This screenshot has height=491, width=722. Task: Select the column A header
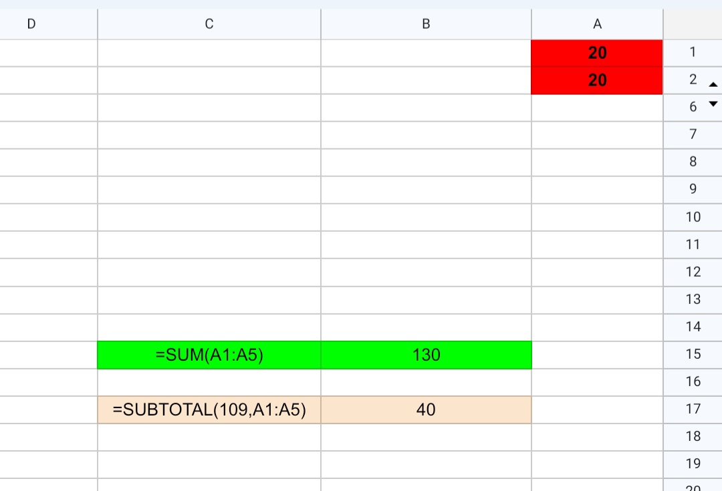(x=597, y=23)
